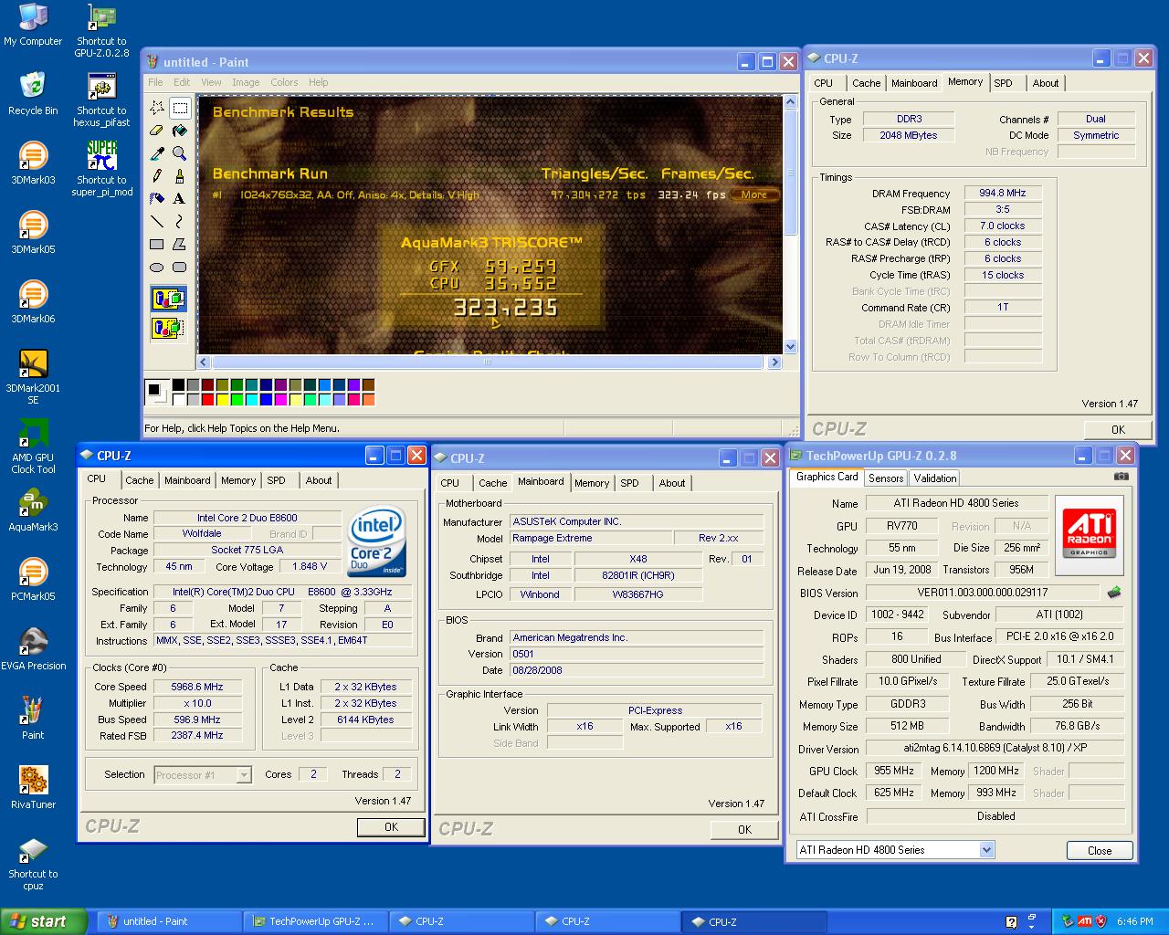Choose the Fill With Color bucket tool

[x=180, y=131]
